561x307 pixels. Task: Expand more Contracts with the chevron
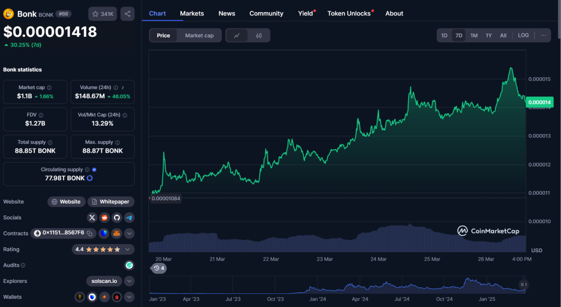[x=129, y=233]
